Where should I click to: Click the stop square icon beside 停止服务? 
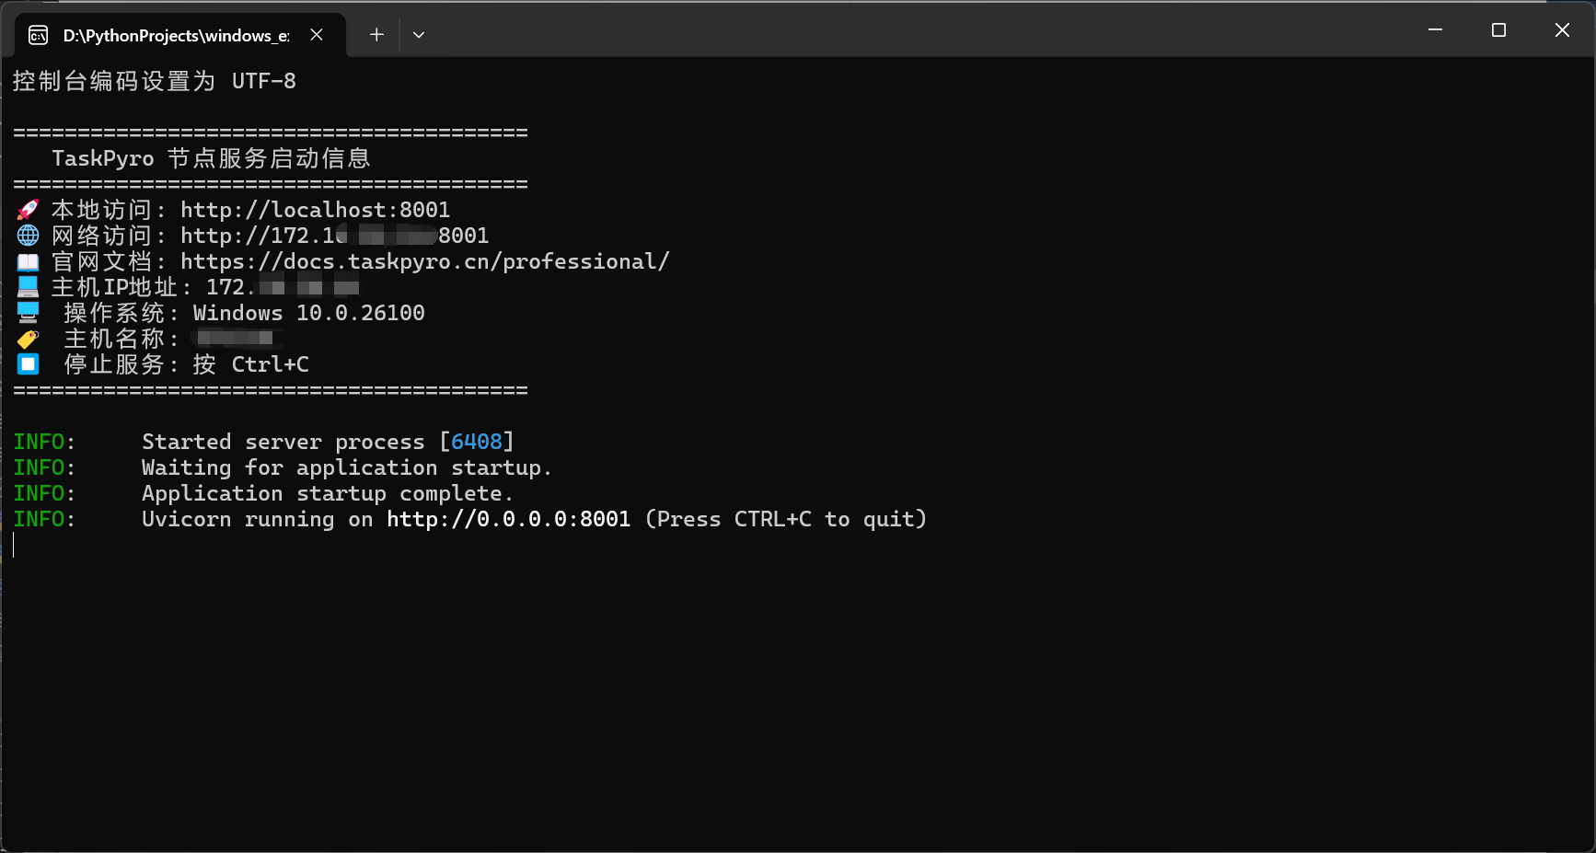pyautogui.click(x=29, y=364)
